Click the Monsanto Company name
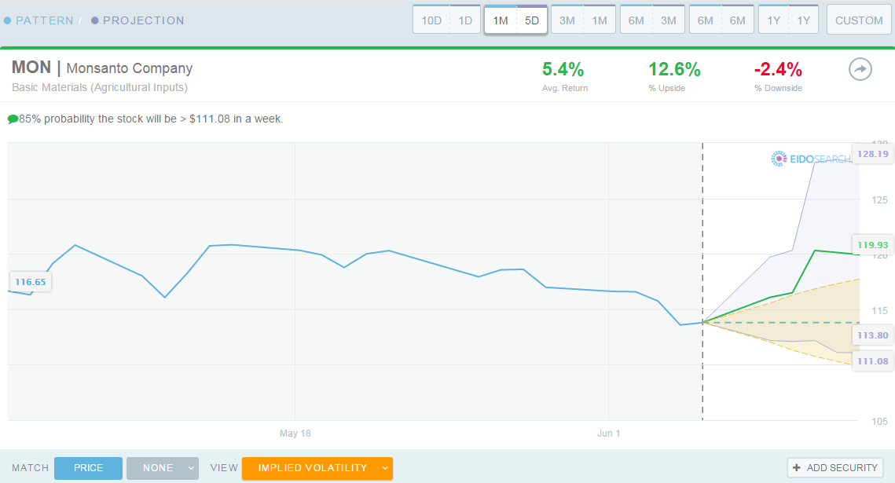This screenshot has width=895, height=483. click(130, 68)
